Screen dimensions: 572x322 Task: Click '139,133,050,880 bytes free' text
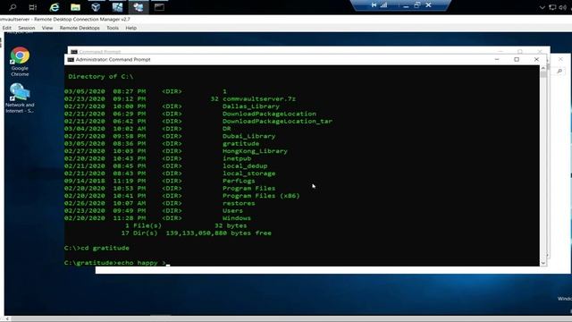click(218, 233)
